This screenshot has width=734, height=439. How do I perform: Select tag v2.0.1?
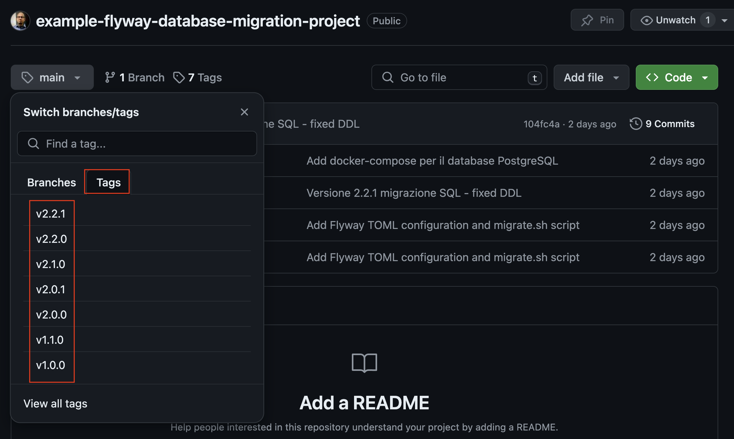click(x=137, y=289)
